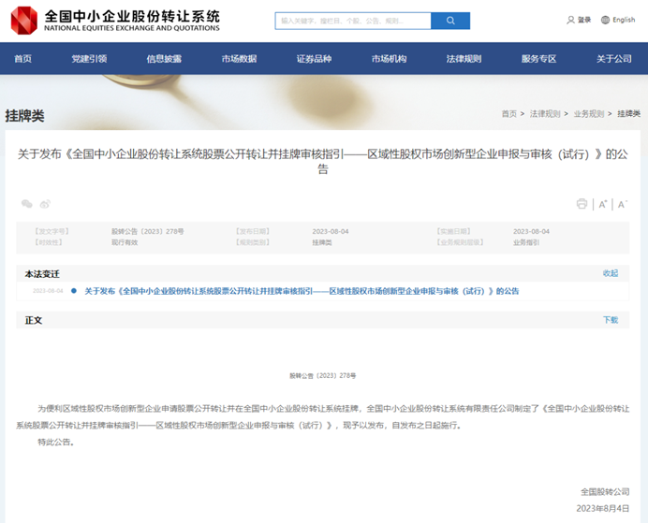The width and height of the screenshot is (648, 523).
Task: Click the user login icon
Action: click(x=570, y=20)
